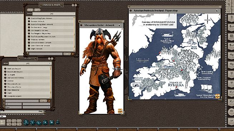Select Ancient Lake Serpent NPC entry

[x=26, y=72]
